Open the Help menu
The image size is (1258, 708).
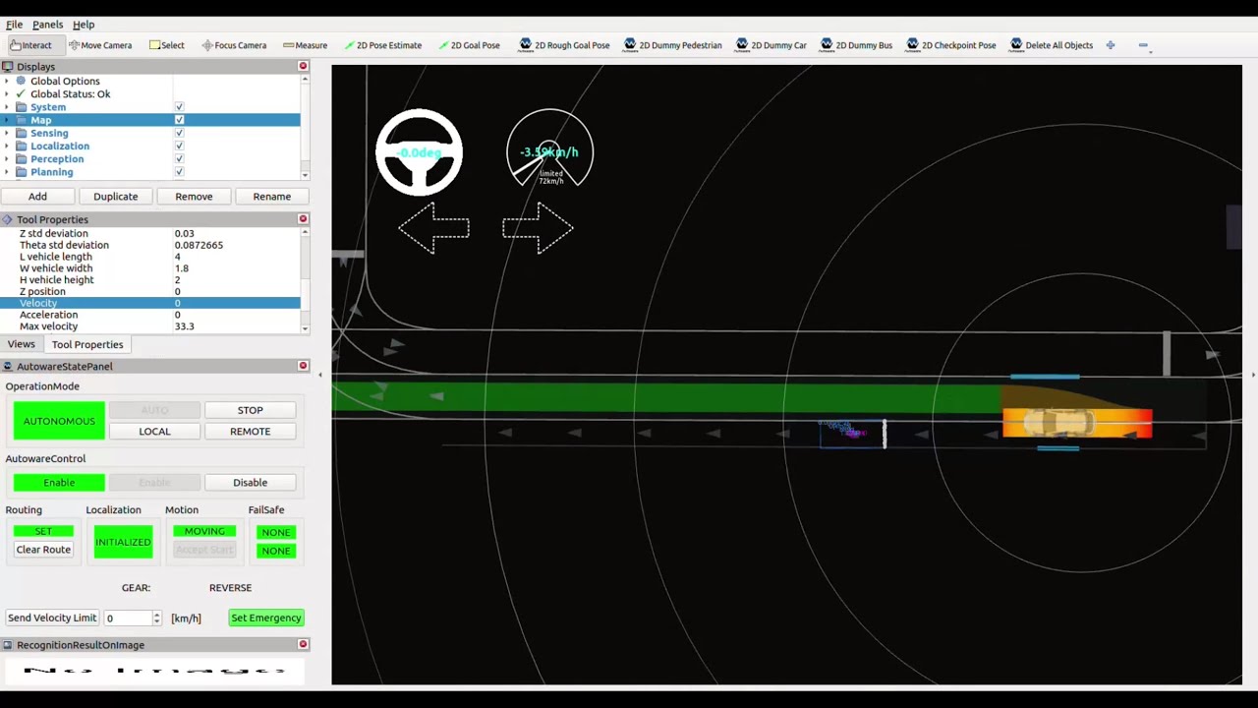(84, 25)
